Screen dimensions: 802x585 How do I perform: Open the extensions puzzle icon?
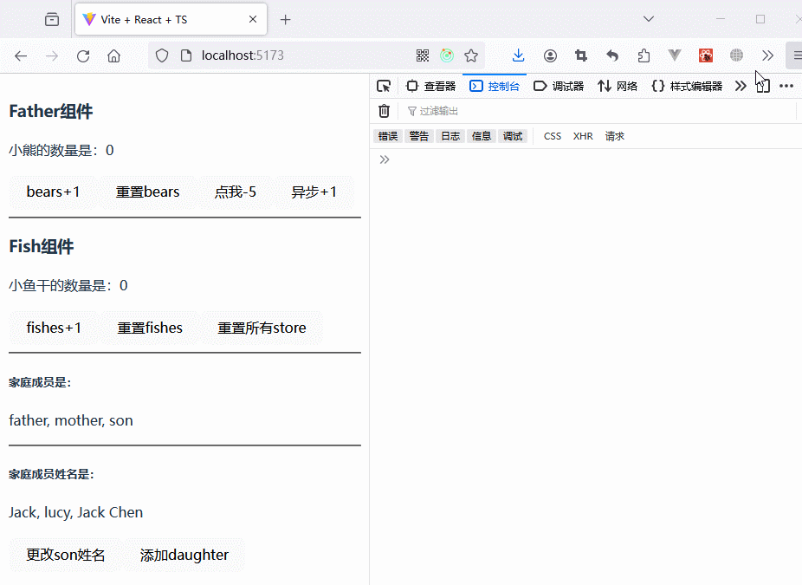pos(644,55)
